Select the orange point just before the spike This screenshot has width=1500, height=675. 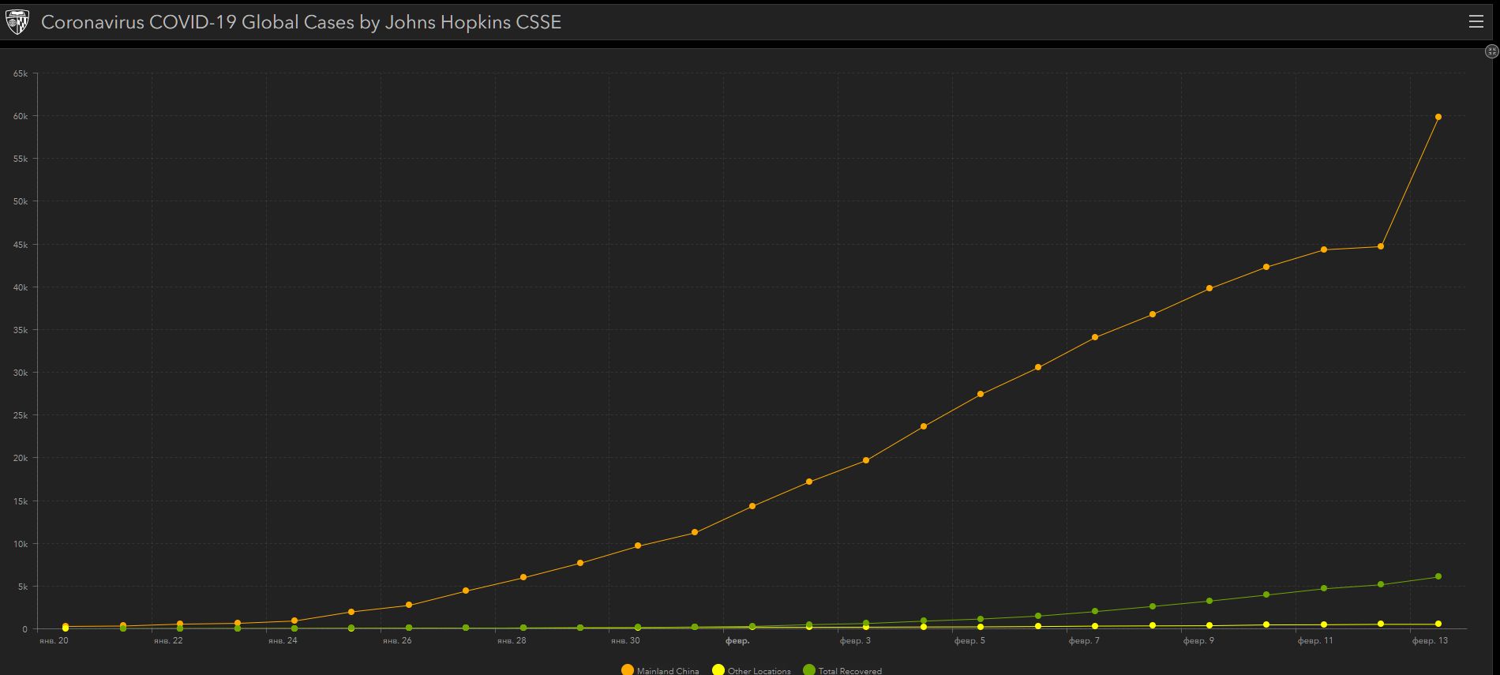pos(1381,246)
